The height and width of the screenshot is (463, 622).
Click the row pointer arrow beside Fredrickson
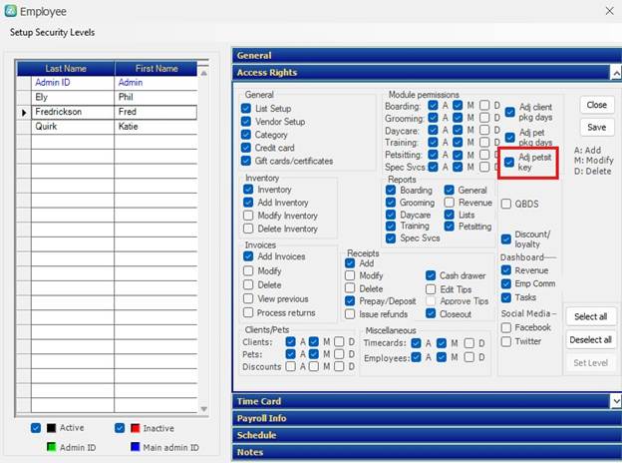(x=24, y=113)
